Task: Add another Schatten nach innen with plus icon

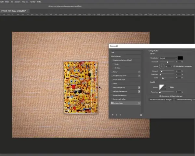Action: click(x=139, y=76)
